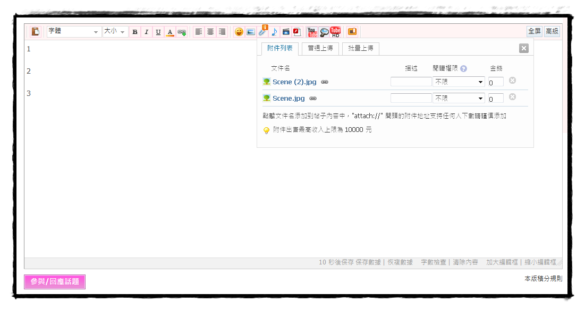Click the 參與/回應話題 submit button
The image size is (585, 310).
(55, 282)
